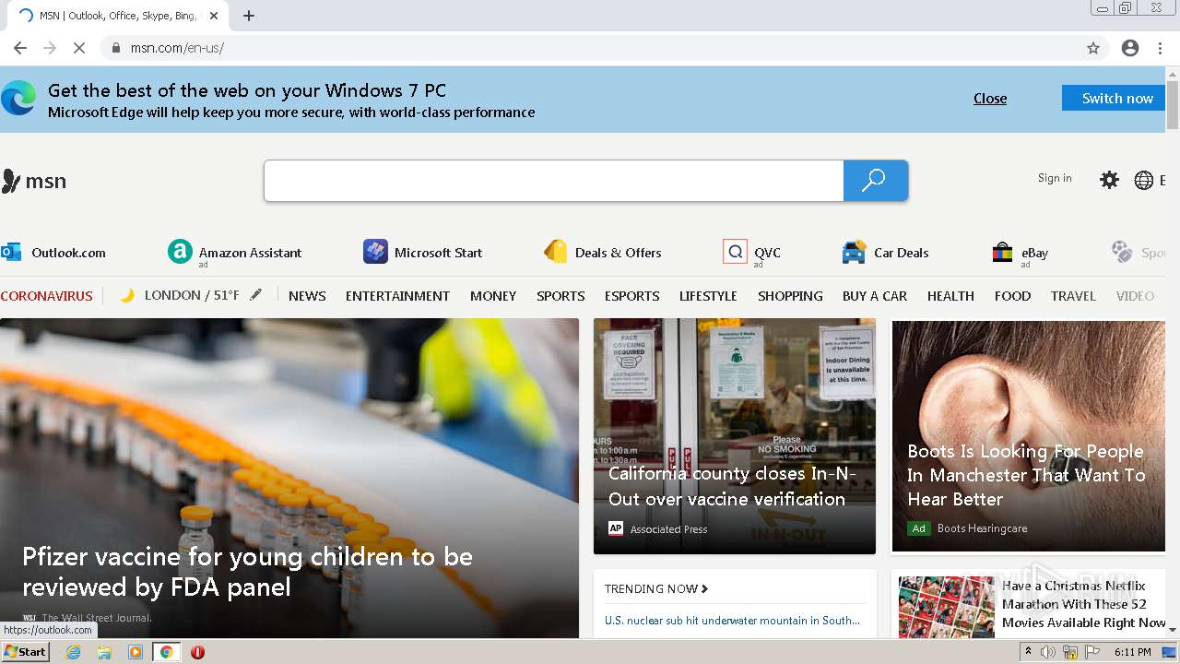Open MSN settings gear
The image size is (1180, 664).
pos(1109,180)
